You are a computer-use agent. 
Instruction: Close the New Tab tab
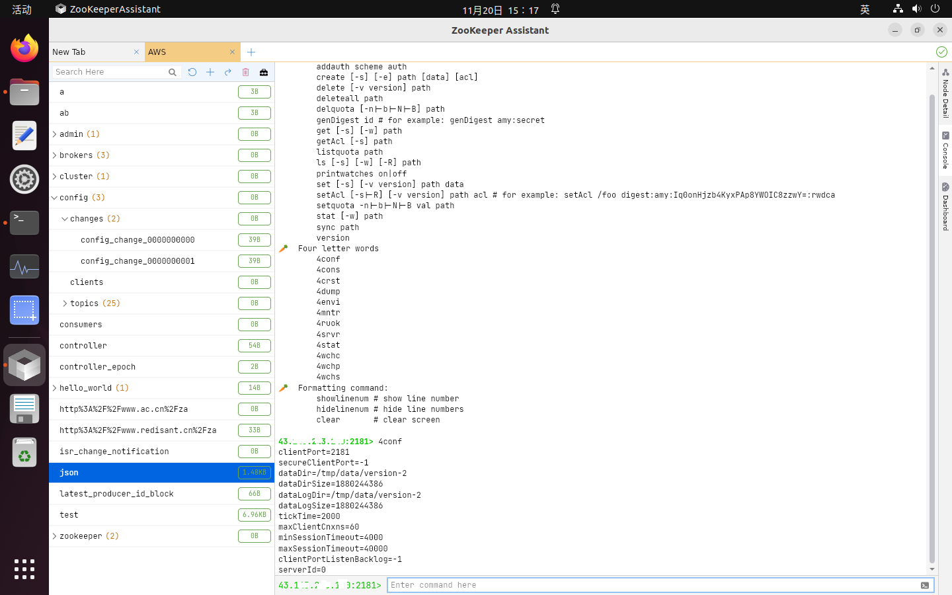137,52
